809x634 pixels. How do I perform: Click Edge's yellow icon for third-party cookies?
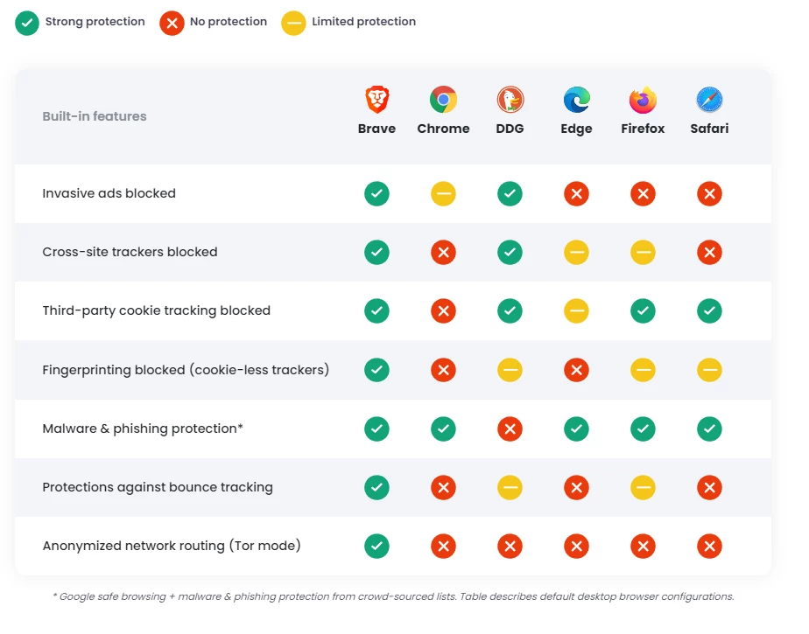click(576, 311)
